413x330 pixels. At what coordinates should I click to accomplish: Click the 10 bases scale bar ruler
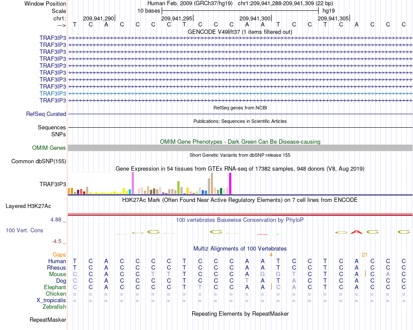tap(240, 11)
